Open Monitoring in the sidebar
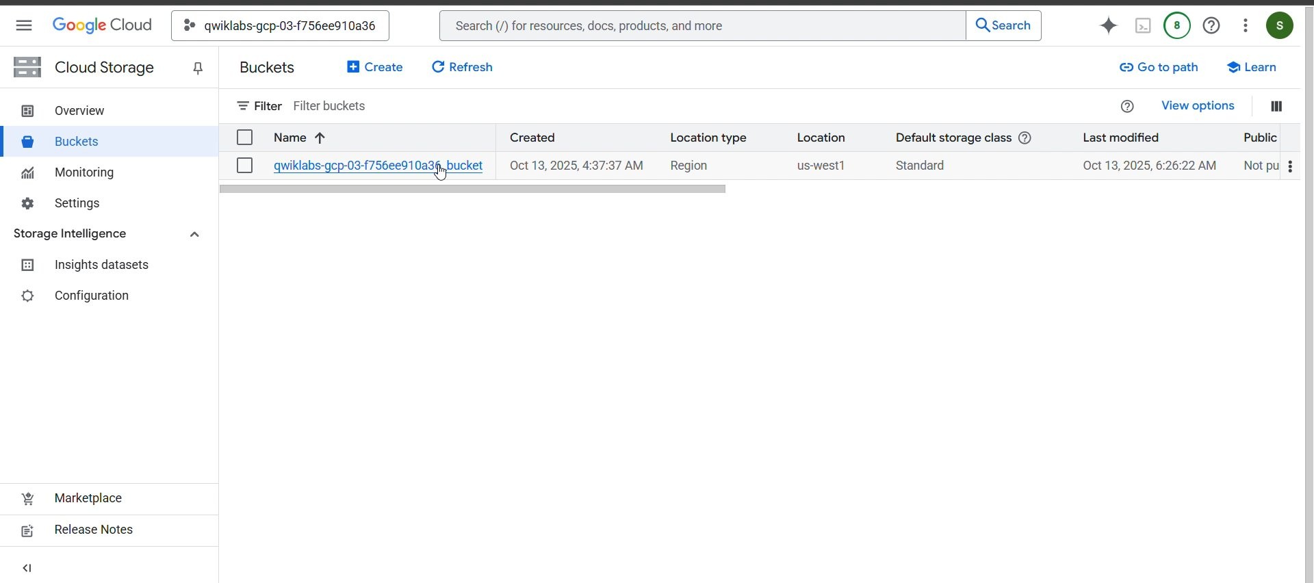Viewport: 1314px width, 583px height. (x=109, y=172)
